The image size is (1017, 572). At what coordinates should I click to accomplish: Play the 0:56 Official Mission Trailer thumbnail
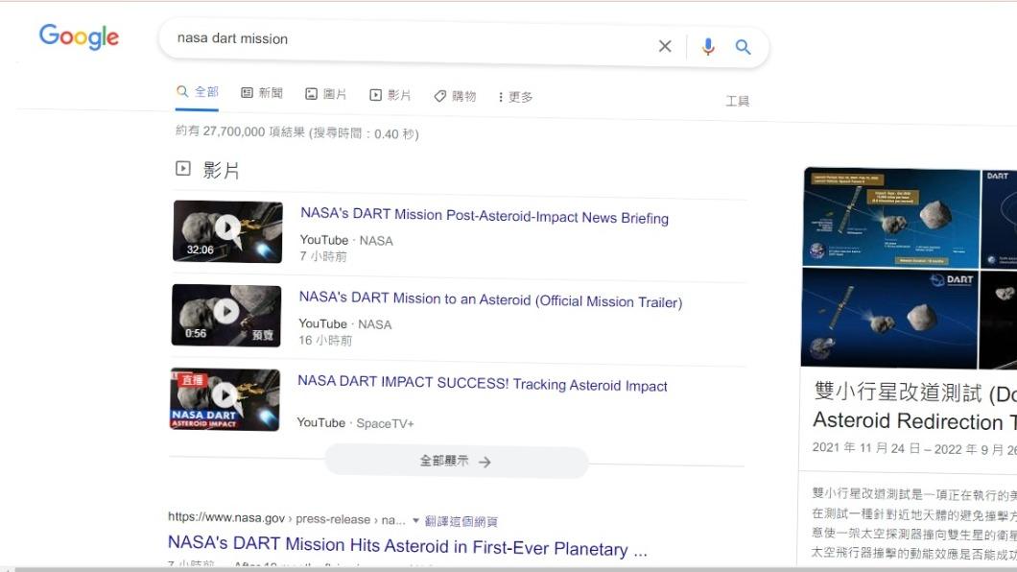point(226,315)
